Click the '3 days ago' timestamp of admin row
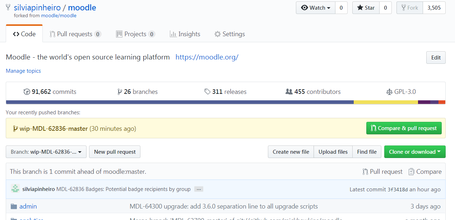Screen dimensions: 455x220 426,206
